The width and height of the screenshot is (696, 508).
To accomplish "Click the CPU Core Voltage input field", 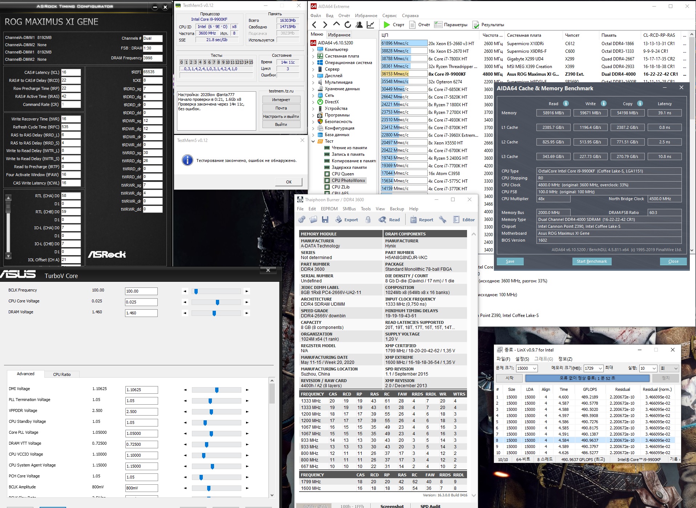I will click(141, 302).
